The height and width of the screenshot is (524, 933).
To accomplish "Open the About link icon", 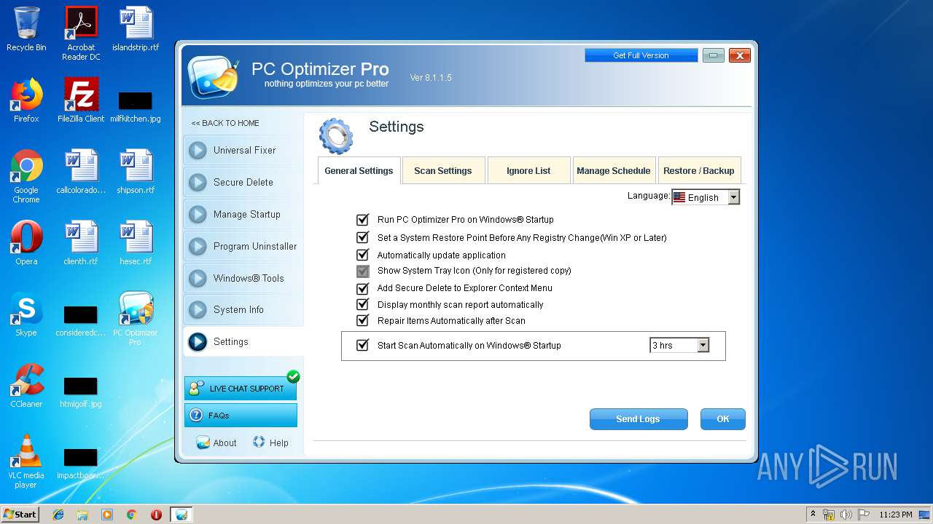I will (x=203, y=442).
